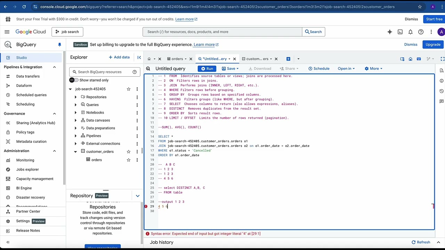Open the More options dropdown
The width and height of the screenshot is (445, 250).
373,69
